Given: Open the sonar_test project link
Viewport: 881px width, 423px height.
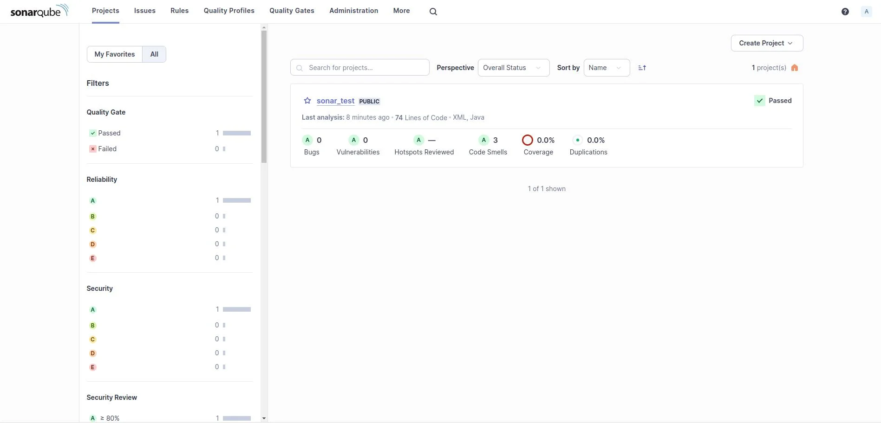Looking at the screenshot, I should pyautogui.click(x=335, y=101).
